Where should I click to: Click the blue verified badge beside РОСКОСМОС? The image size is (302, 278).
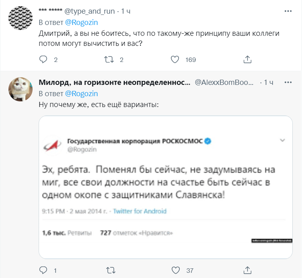tap(209, 141)
